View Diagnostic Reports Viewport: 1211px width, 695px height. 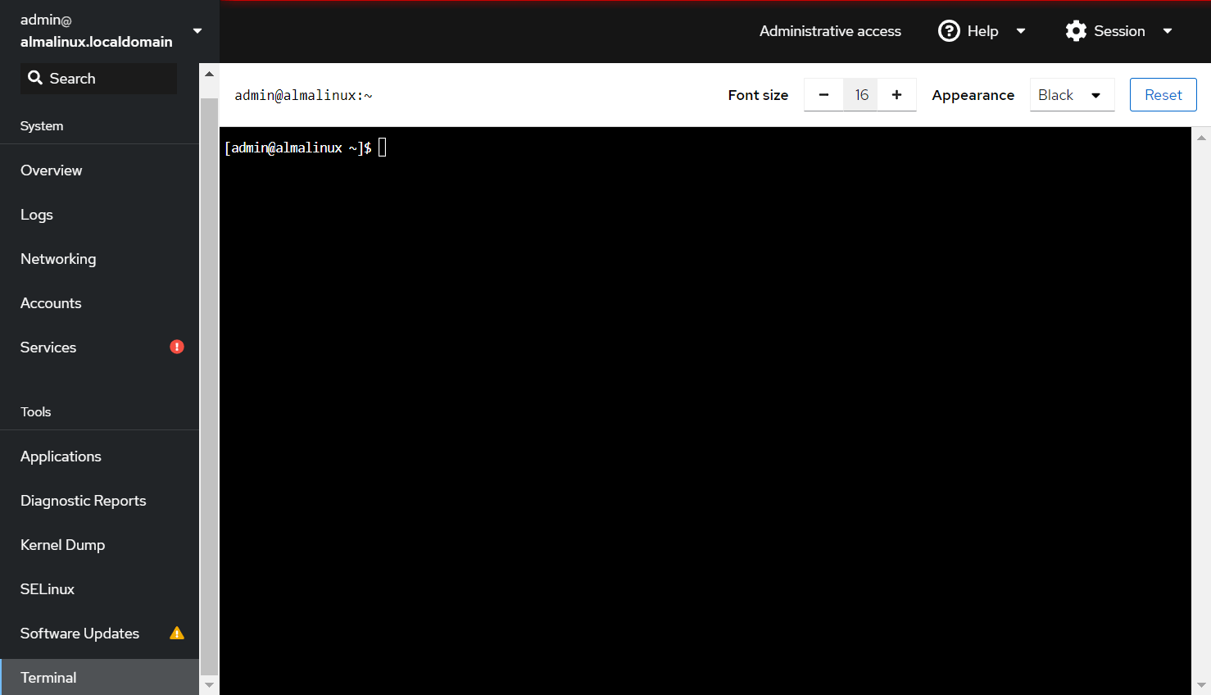(x=99, y=501)
